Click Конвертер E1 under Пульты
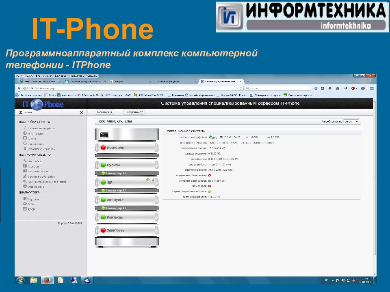The width and height of the screenshot is (390, 292). [127, 173]
